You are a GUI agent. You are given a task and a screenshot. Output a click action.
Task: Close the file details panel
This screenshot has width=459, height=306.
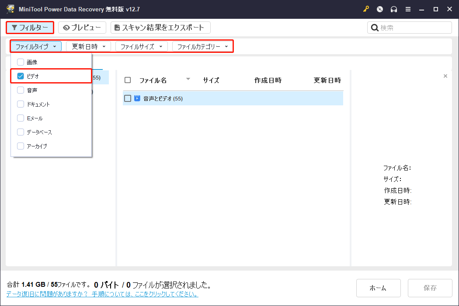point(445,76)
